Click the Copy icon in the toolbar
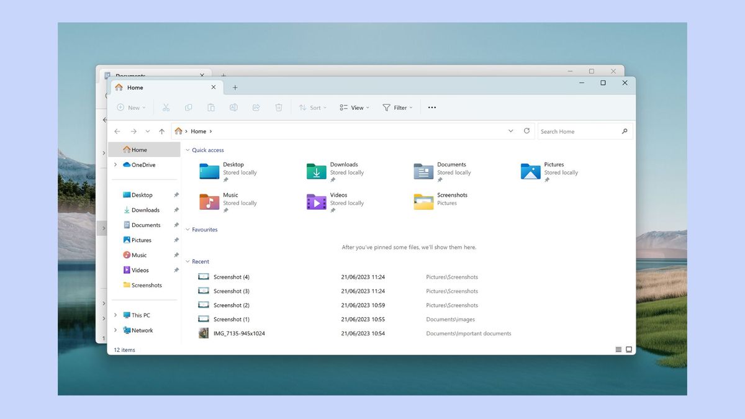The height and width of the screenshot is (419, 745). tap(188, 107)
